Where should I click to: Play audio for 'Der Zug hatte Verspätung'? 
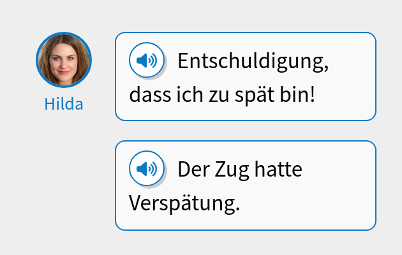coord(147,169)
